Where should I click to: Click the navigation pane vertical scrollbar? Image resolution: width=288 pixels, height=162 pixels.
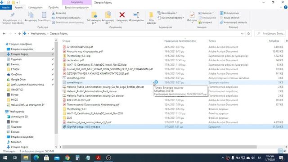56,88
